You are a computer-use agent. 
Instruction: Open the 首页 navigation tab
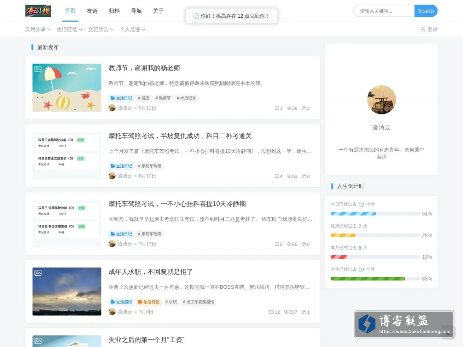70,11
